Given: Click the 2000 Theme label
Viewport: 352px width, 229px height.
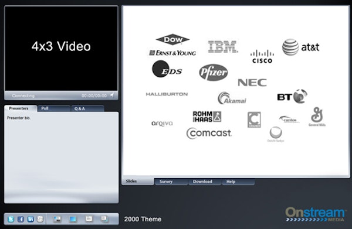Looking at the screenshot, I should coord(143,219).
